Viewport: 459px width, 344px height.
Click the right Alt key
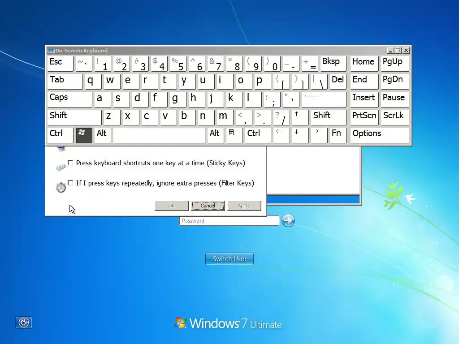pyautogui.click(x=216, y=135)
